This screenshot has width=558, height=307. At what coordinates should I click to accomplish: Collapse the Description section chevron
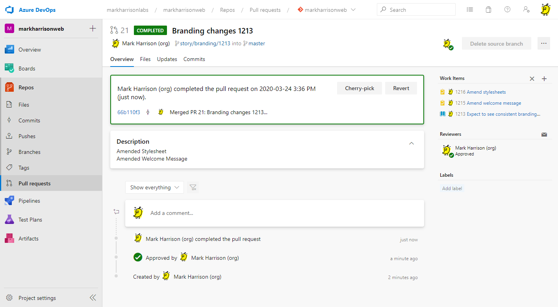412,143
